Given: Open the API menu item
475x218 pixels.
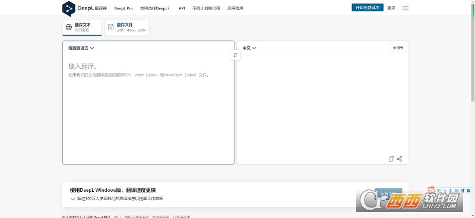Looking at the screenshot, I should [182, 8].
